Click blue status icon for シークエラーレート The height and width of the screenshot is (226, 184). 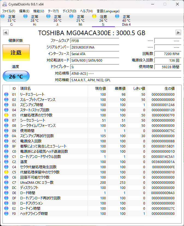click(x=6, y=120)
